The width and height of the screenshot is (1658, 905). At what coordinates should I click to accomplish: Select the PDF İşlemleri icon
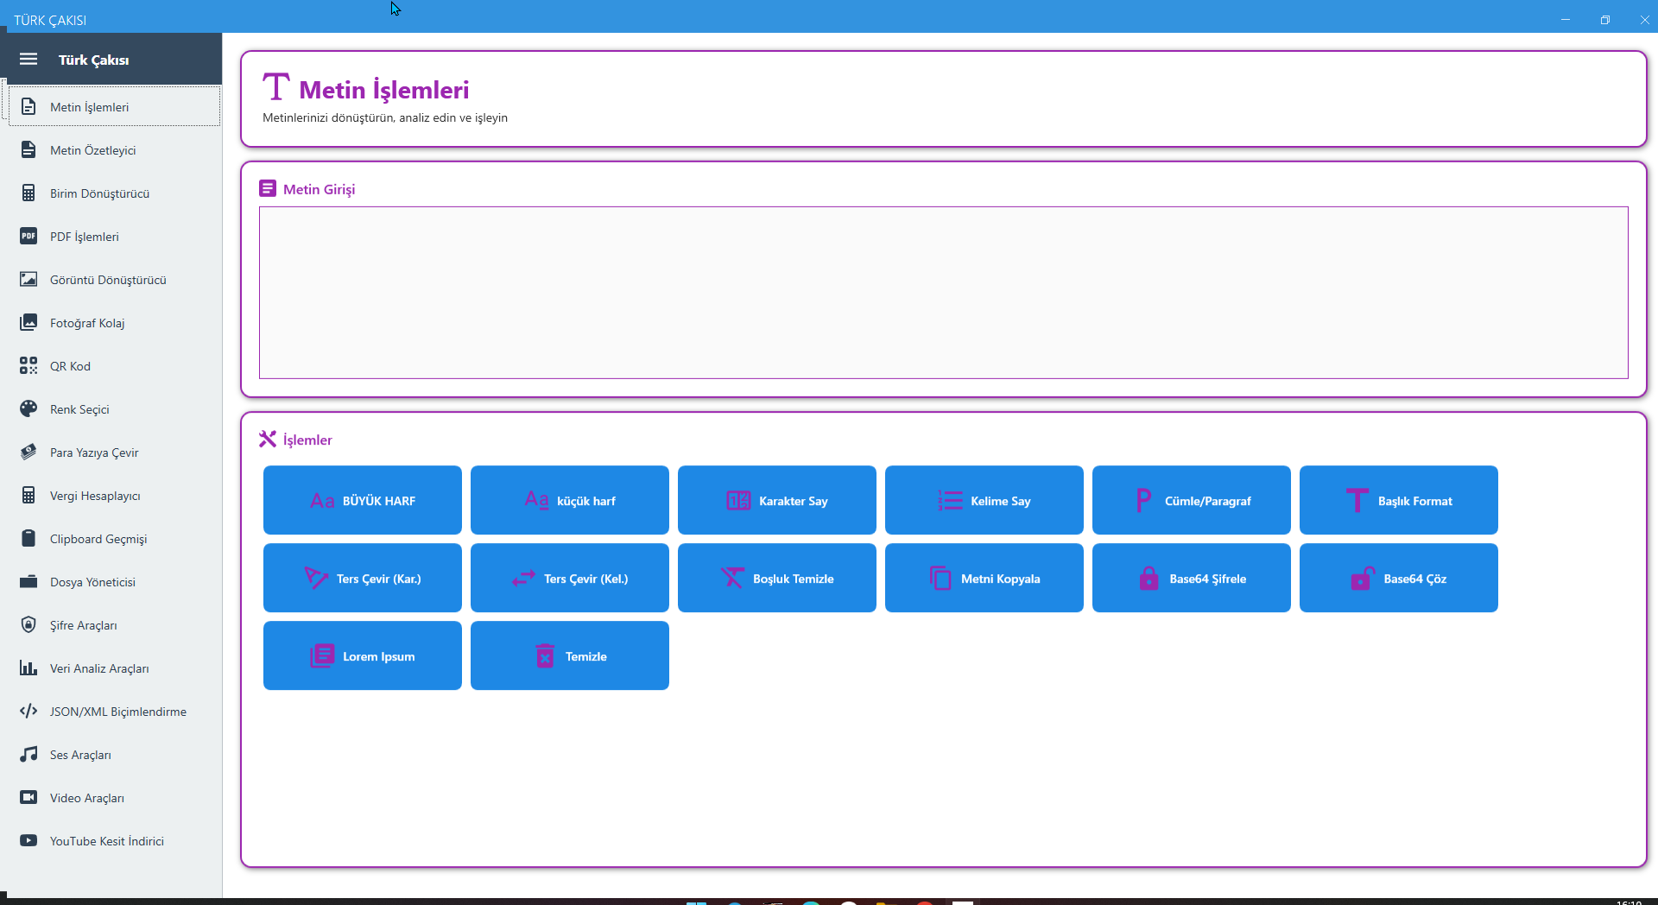28,237
